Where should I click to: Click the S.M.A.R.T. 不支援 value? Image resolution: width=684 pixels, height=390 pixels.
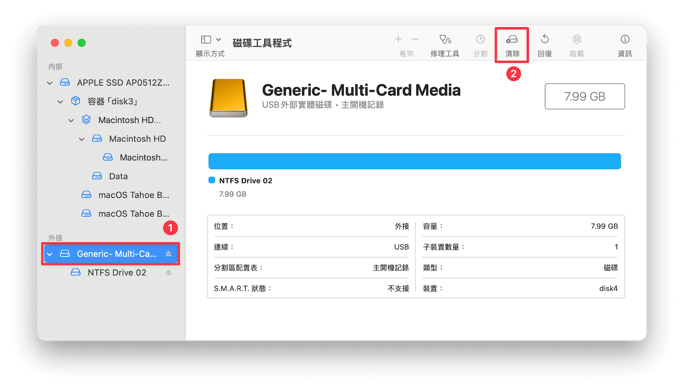pos(398,289)
